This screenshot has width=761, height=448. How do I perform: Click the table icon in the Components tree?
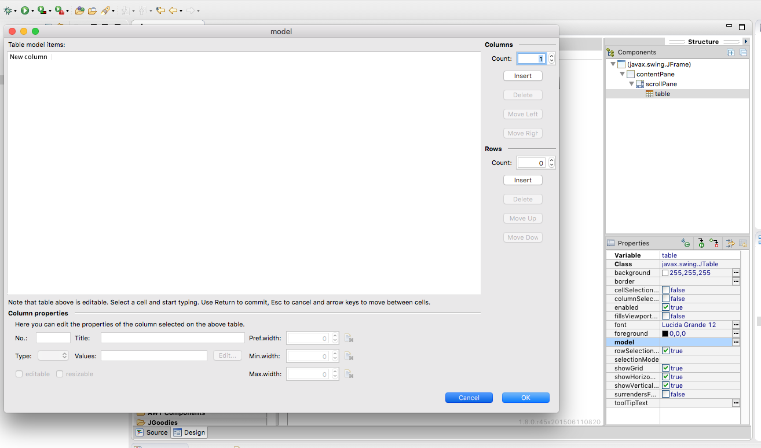tap(649, 94)
